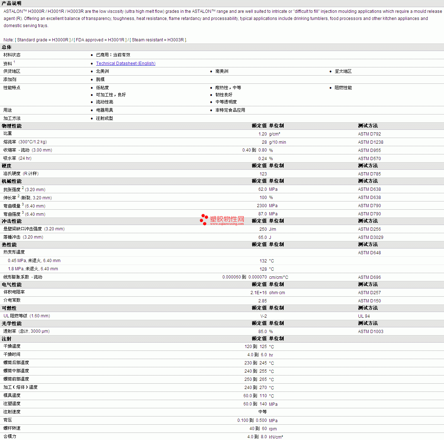Image resolution: width=444 pixels, height=440 pixels.
Task: Select the 抗张强度 value 62.0
Action: (263, 189)
